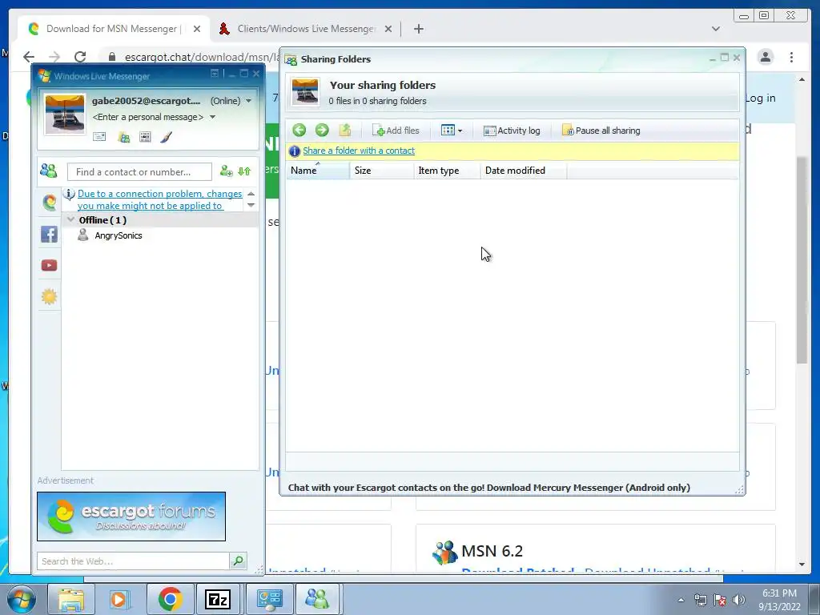This screenshot has width=820, height=615.
Task: Click the Search the Web field
Action: (x=133, y=561)
